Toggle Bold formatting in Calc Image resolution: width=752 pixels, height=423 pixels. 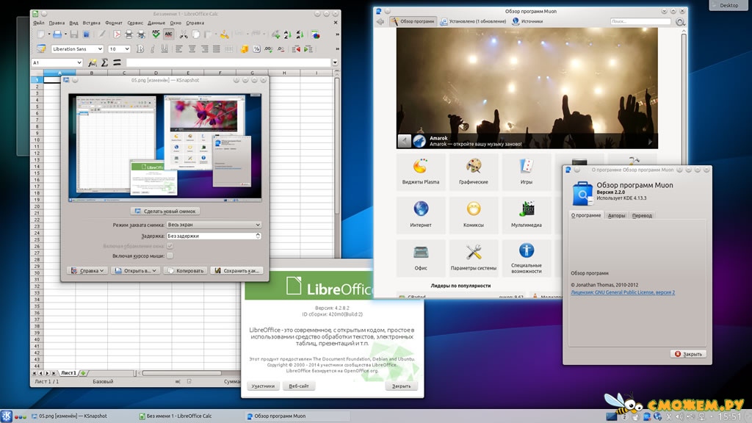point(140,49)
